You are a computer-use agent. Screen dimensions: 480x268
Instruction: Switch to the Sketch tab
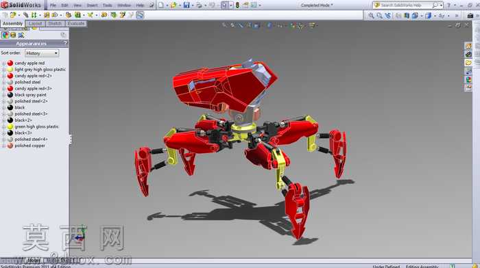pyautogui.click(x=55, y=23)
